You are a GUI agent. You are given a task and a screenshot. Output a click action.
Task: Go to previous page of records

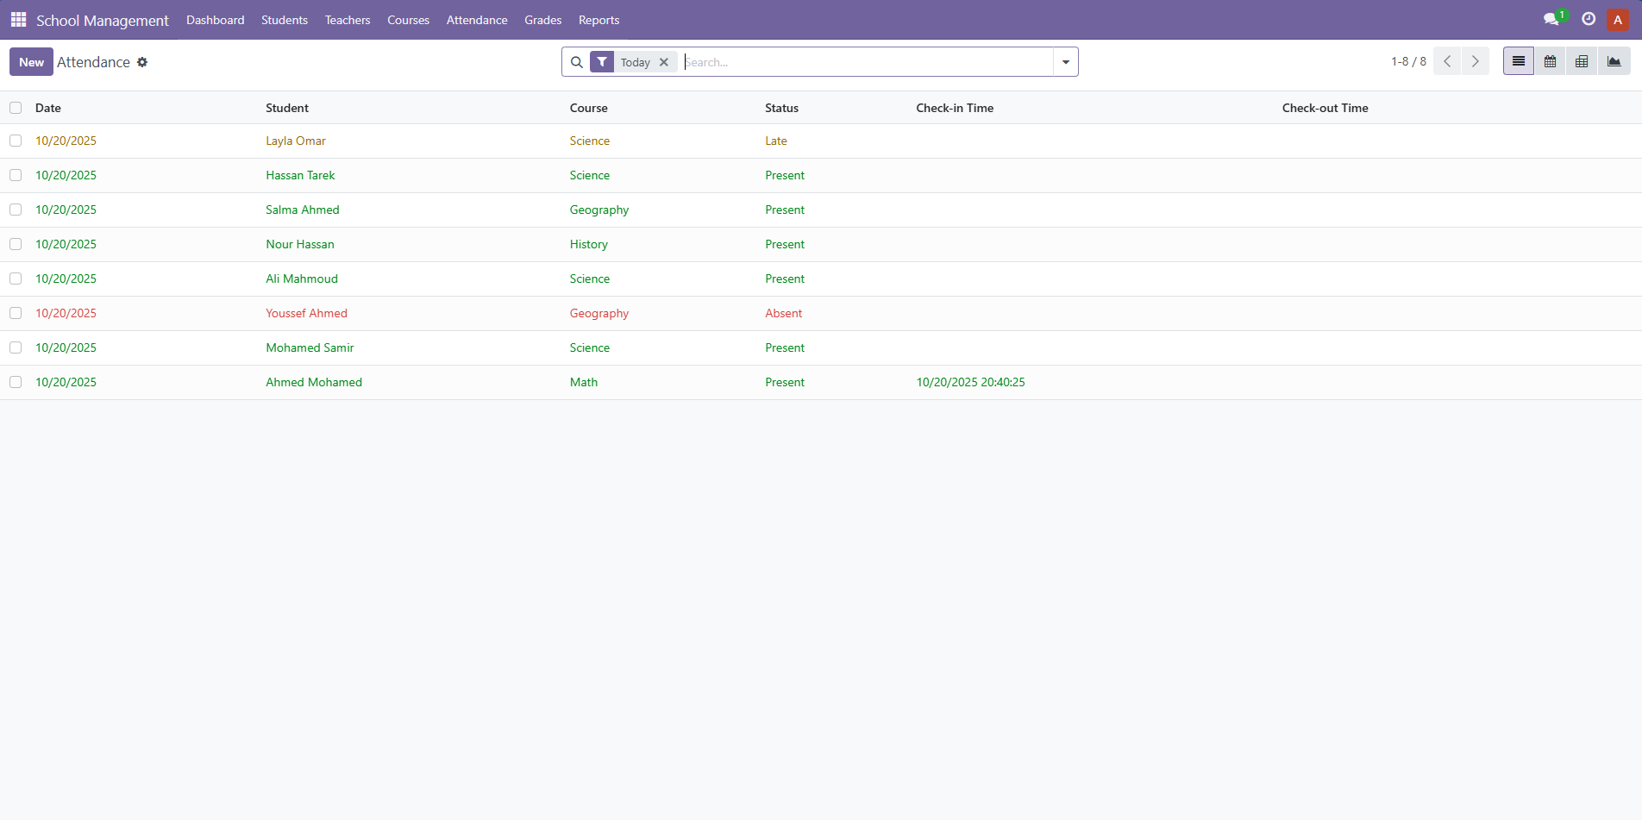[1447, 61]
